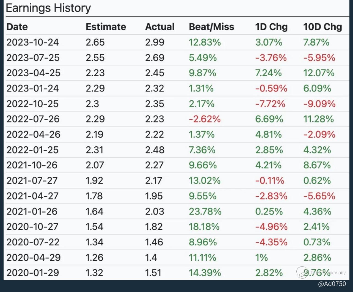The height and width of the screenshot is (292, 353).
Task: Click the Actual column header
Action: pyautogui.click(x=160, y=27)
